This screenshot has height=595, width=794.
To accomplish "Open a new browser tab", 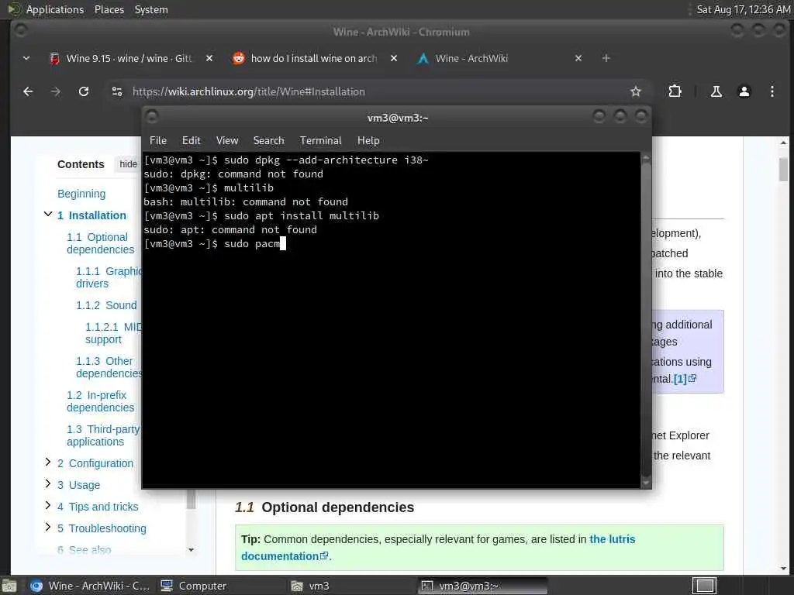I will click(606, 58).
